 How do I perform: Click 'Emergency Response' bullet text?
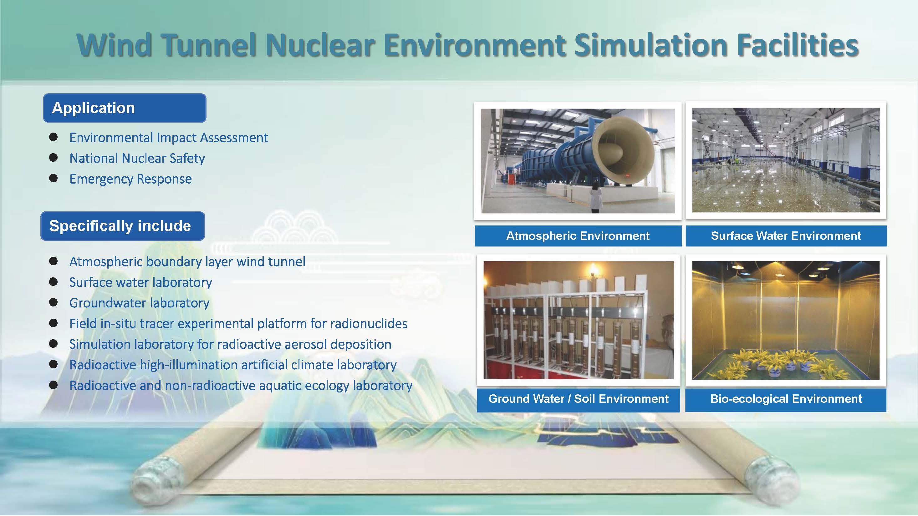130,179
